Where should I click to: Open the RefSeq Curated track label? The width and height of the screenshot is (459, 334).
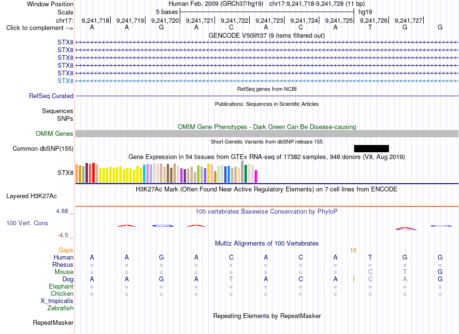51,96
